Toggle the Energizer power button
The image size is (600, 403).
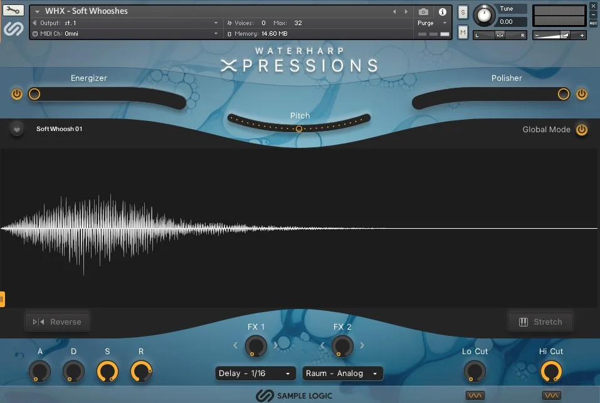(17, 93)
